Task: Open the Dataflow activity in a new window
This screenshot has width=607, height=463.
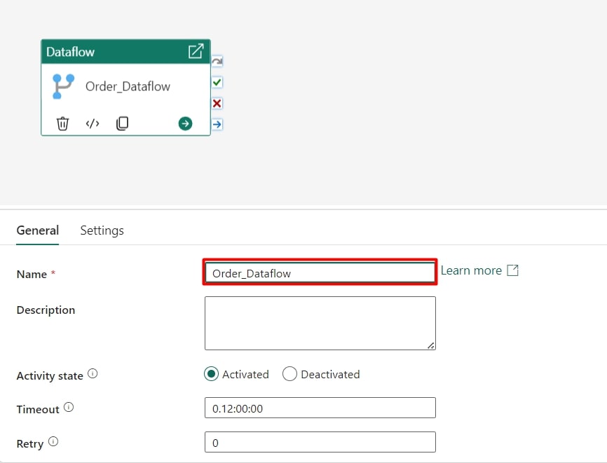Action: point(196,51)
